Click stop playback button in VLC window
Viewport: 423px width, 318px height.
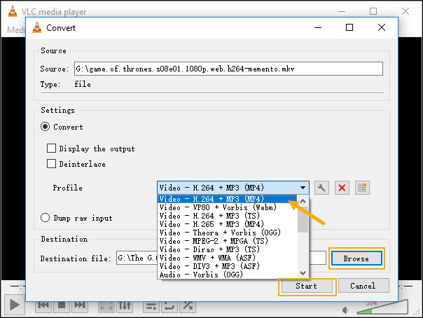pyautogui.click(x=62, y=305)
